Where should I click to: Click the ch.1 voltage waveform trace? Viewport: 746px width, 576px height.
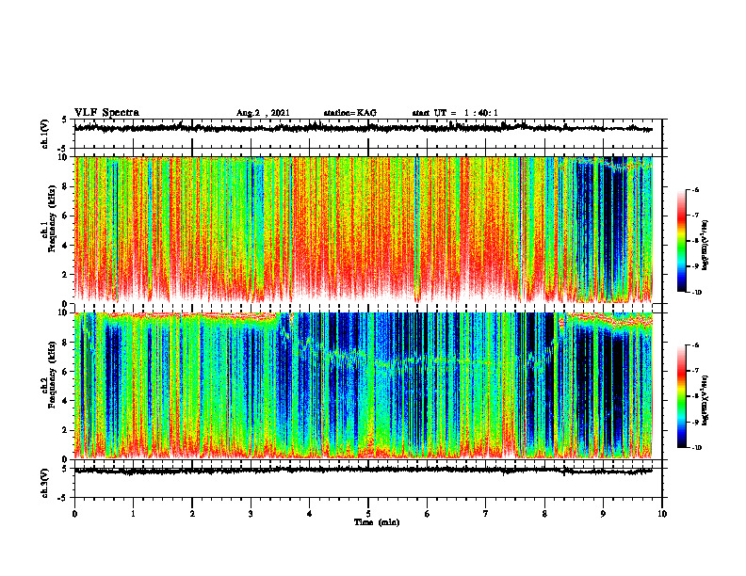[364, 128]
